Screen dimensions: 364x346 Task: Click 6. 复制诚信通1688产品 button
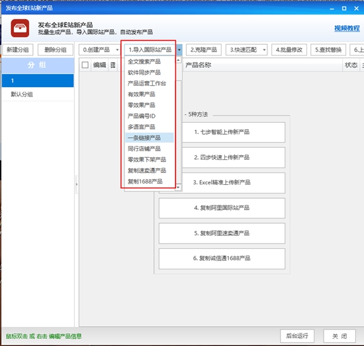point(222,258)
